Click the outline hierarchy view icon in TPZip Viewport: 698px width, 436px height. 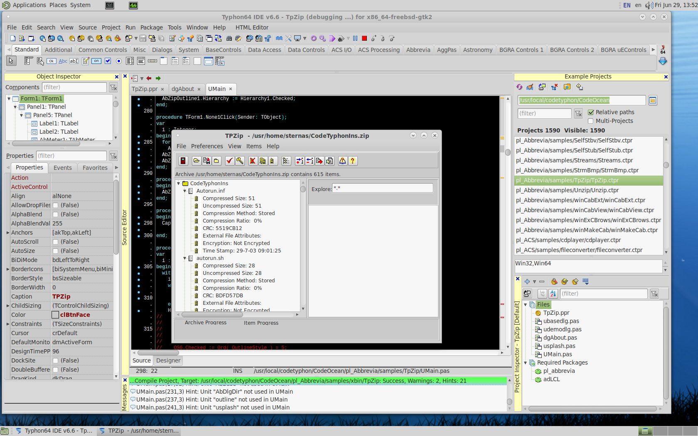[286, 161]
